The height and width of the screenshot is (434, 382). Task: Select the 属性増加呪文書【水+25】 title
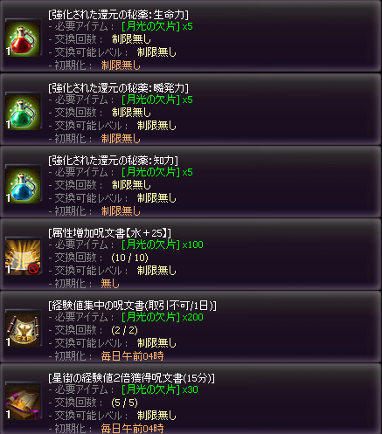[x=110, y=233]
